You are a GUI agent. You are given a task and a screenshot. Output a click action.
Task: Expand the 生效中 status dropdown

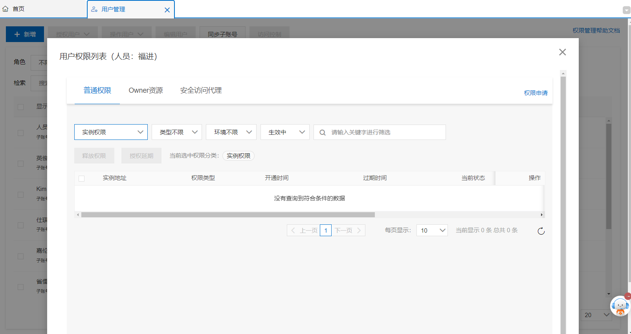pyautogui.click(x=285, y=132)
